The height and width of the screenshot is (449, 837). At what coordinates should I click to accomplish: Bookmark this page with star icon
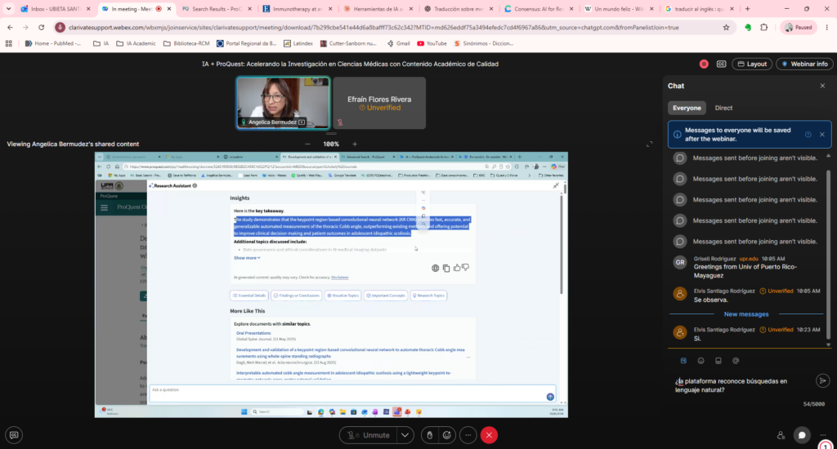[x=726, y=27]
